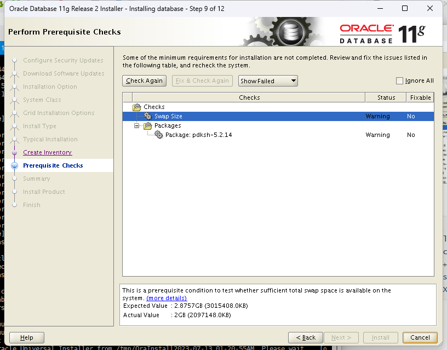Click the Fixable No value for pdksh package

pyautogui.click(x=411, y=135)
